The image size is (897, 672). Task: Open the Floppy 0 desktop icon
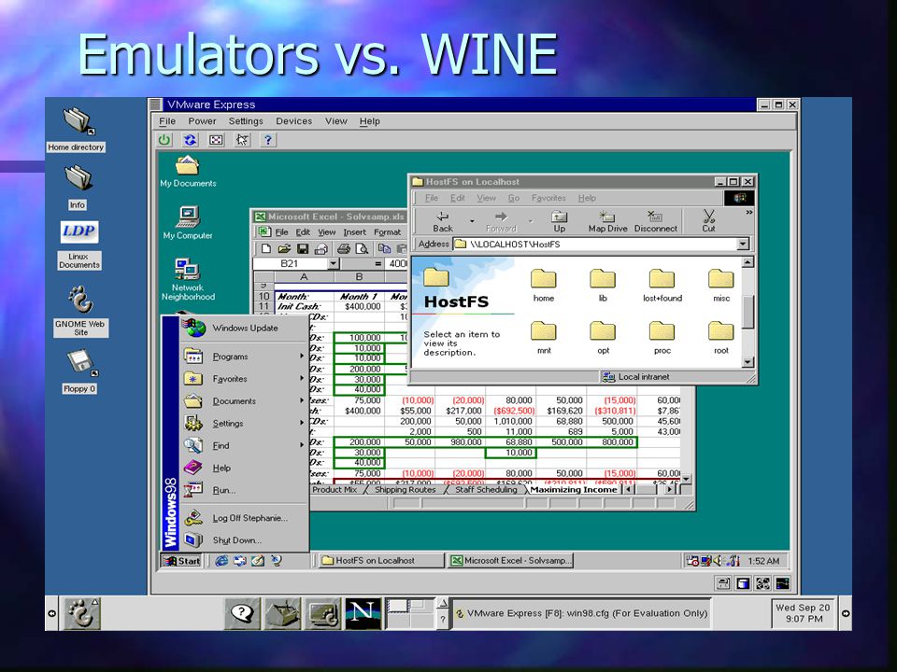[x=79, y=371]
